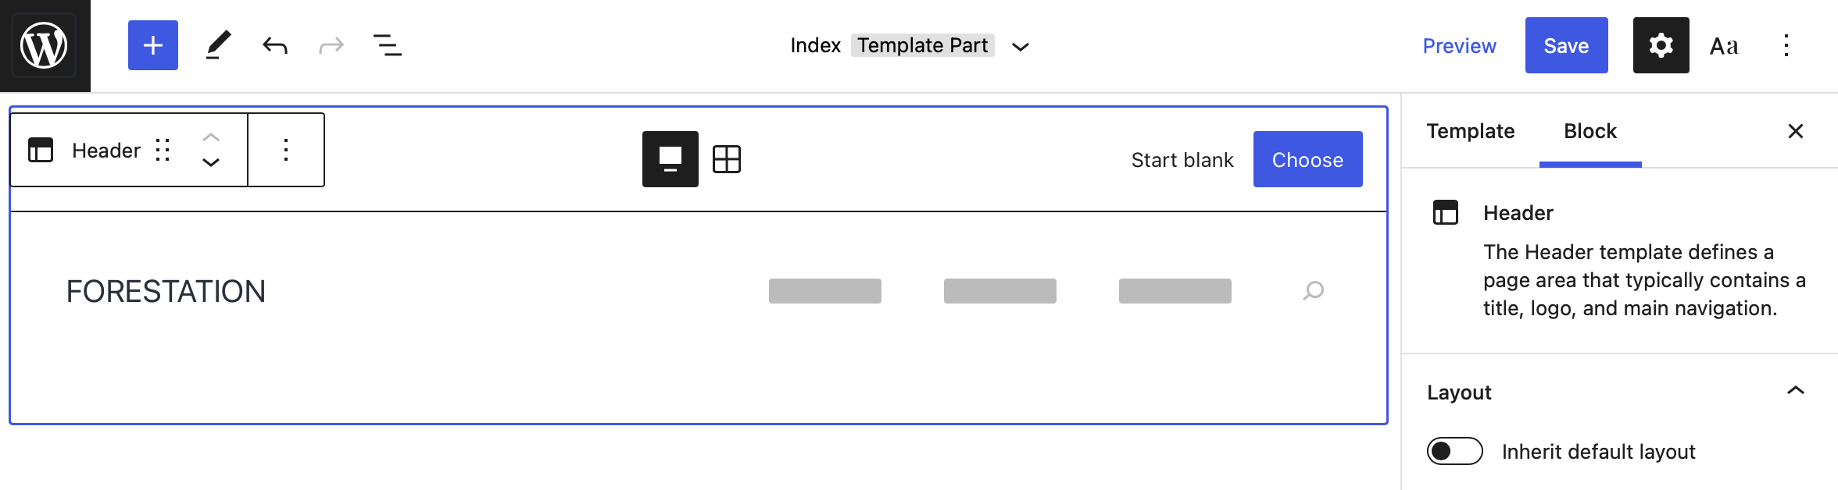This screenshot has width=1838, height=490.
Task: Click the search magnifier in the header preview
Action: pos(1312,291)
